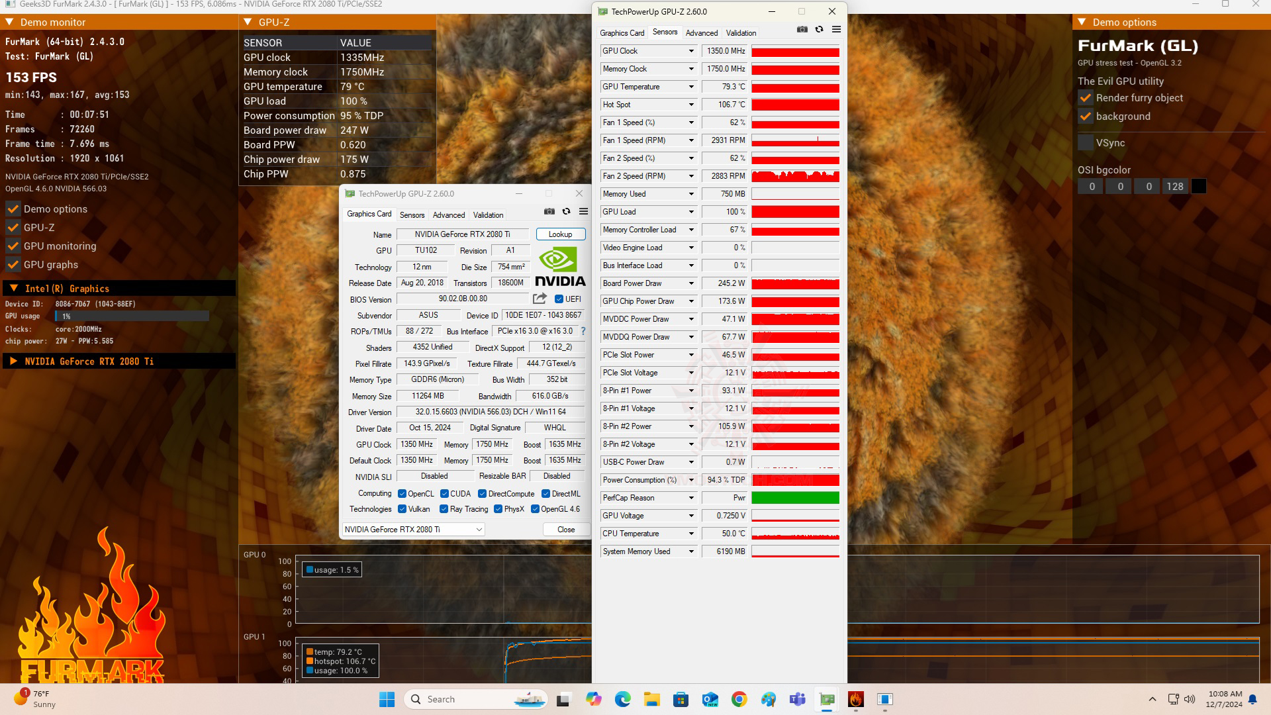Click the BIOS share/export arrow icon
Image resolution: width=1271 pixels, height=715 pixels.
(x=540, y=299)
